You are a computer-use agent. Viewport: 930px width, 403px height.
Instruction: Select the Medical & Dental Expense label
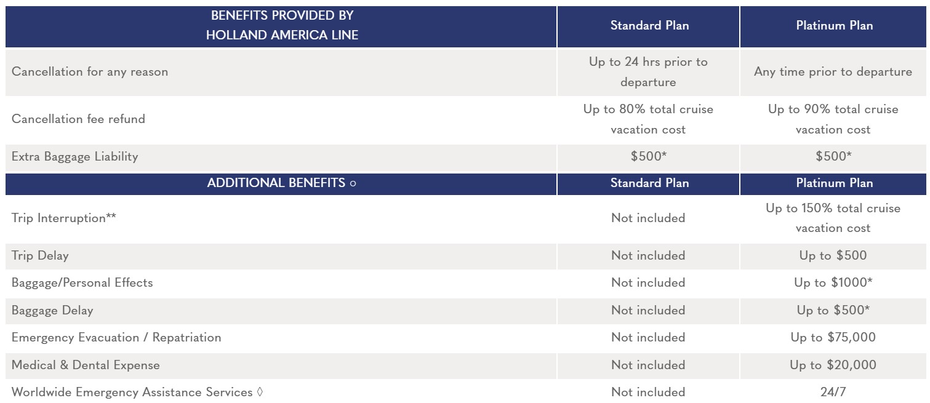click(86, 365)
